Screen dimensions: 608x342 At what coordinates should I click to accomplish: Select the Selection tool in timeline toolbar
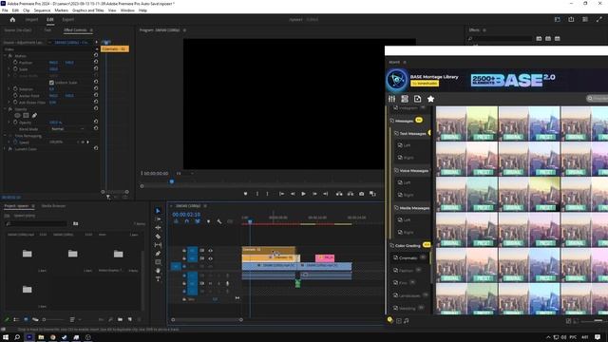coord(158,211)
